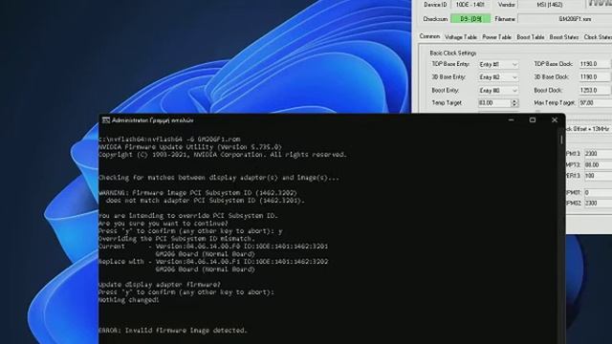This screenshot has width=612, height=344.
Task: Click the Command Prompt icon in the title bar
Action: click(x=106, y=120)
